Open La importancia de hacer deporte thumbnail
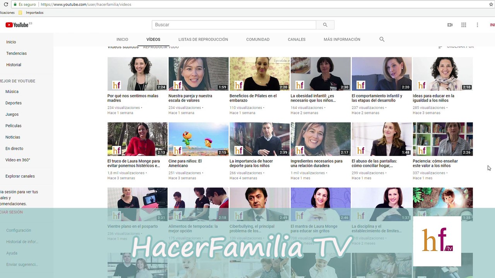Screen dimensions: 495x278 pyautogui.click(x=259, y=139)
